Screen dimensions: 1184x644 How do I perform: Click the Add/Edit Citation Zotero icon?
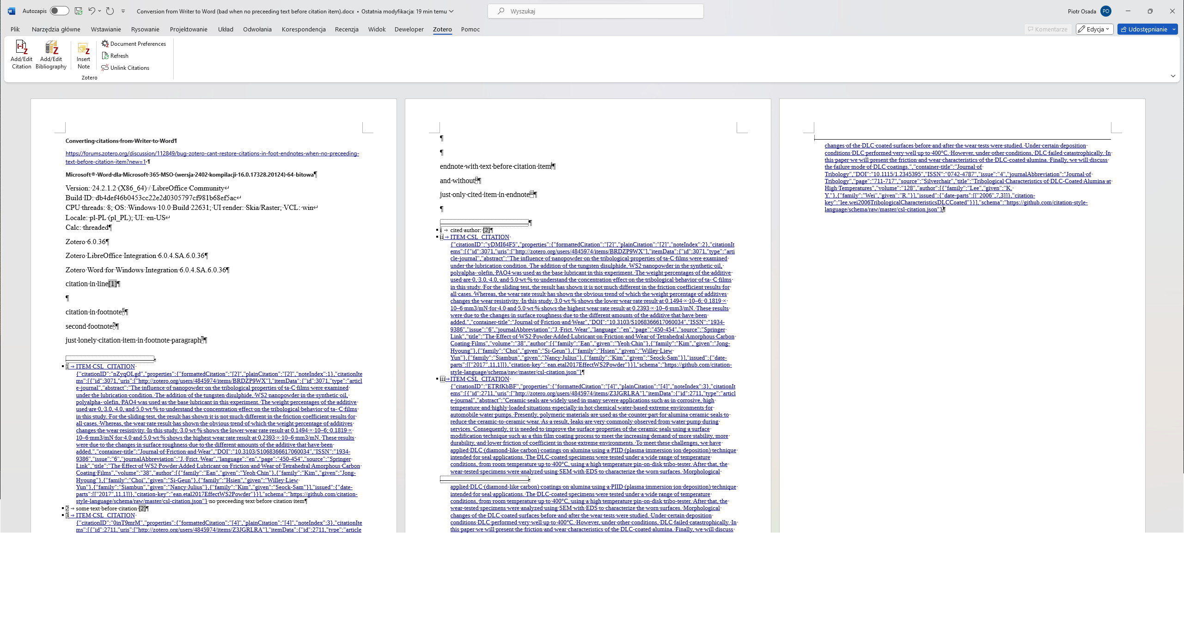21,55
